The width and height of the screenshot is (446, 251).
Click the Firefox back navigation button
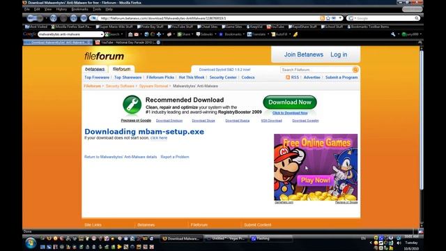(31, 18)
